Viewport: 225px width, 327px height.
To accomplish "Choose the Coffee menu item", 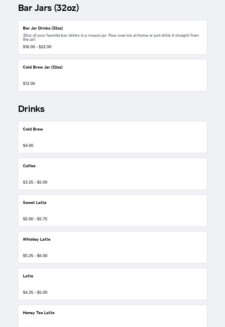I will 112,174.
